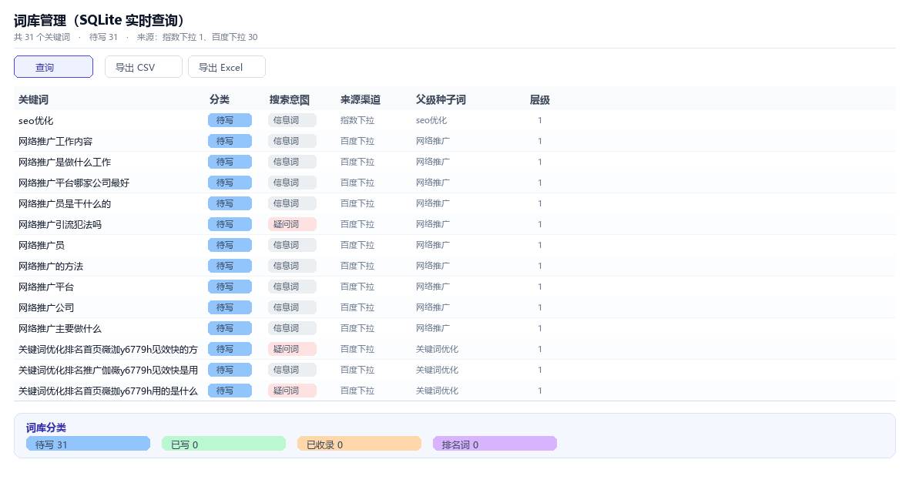Click the level 1 cell for 网络推广平台

point(540,287)
